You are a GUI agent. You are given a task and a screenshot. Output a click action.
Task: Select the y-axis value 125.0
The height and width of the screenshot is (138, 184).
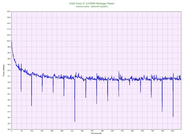coord(9,12)
